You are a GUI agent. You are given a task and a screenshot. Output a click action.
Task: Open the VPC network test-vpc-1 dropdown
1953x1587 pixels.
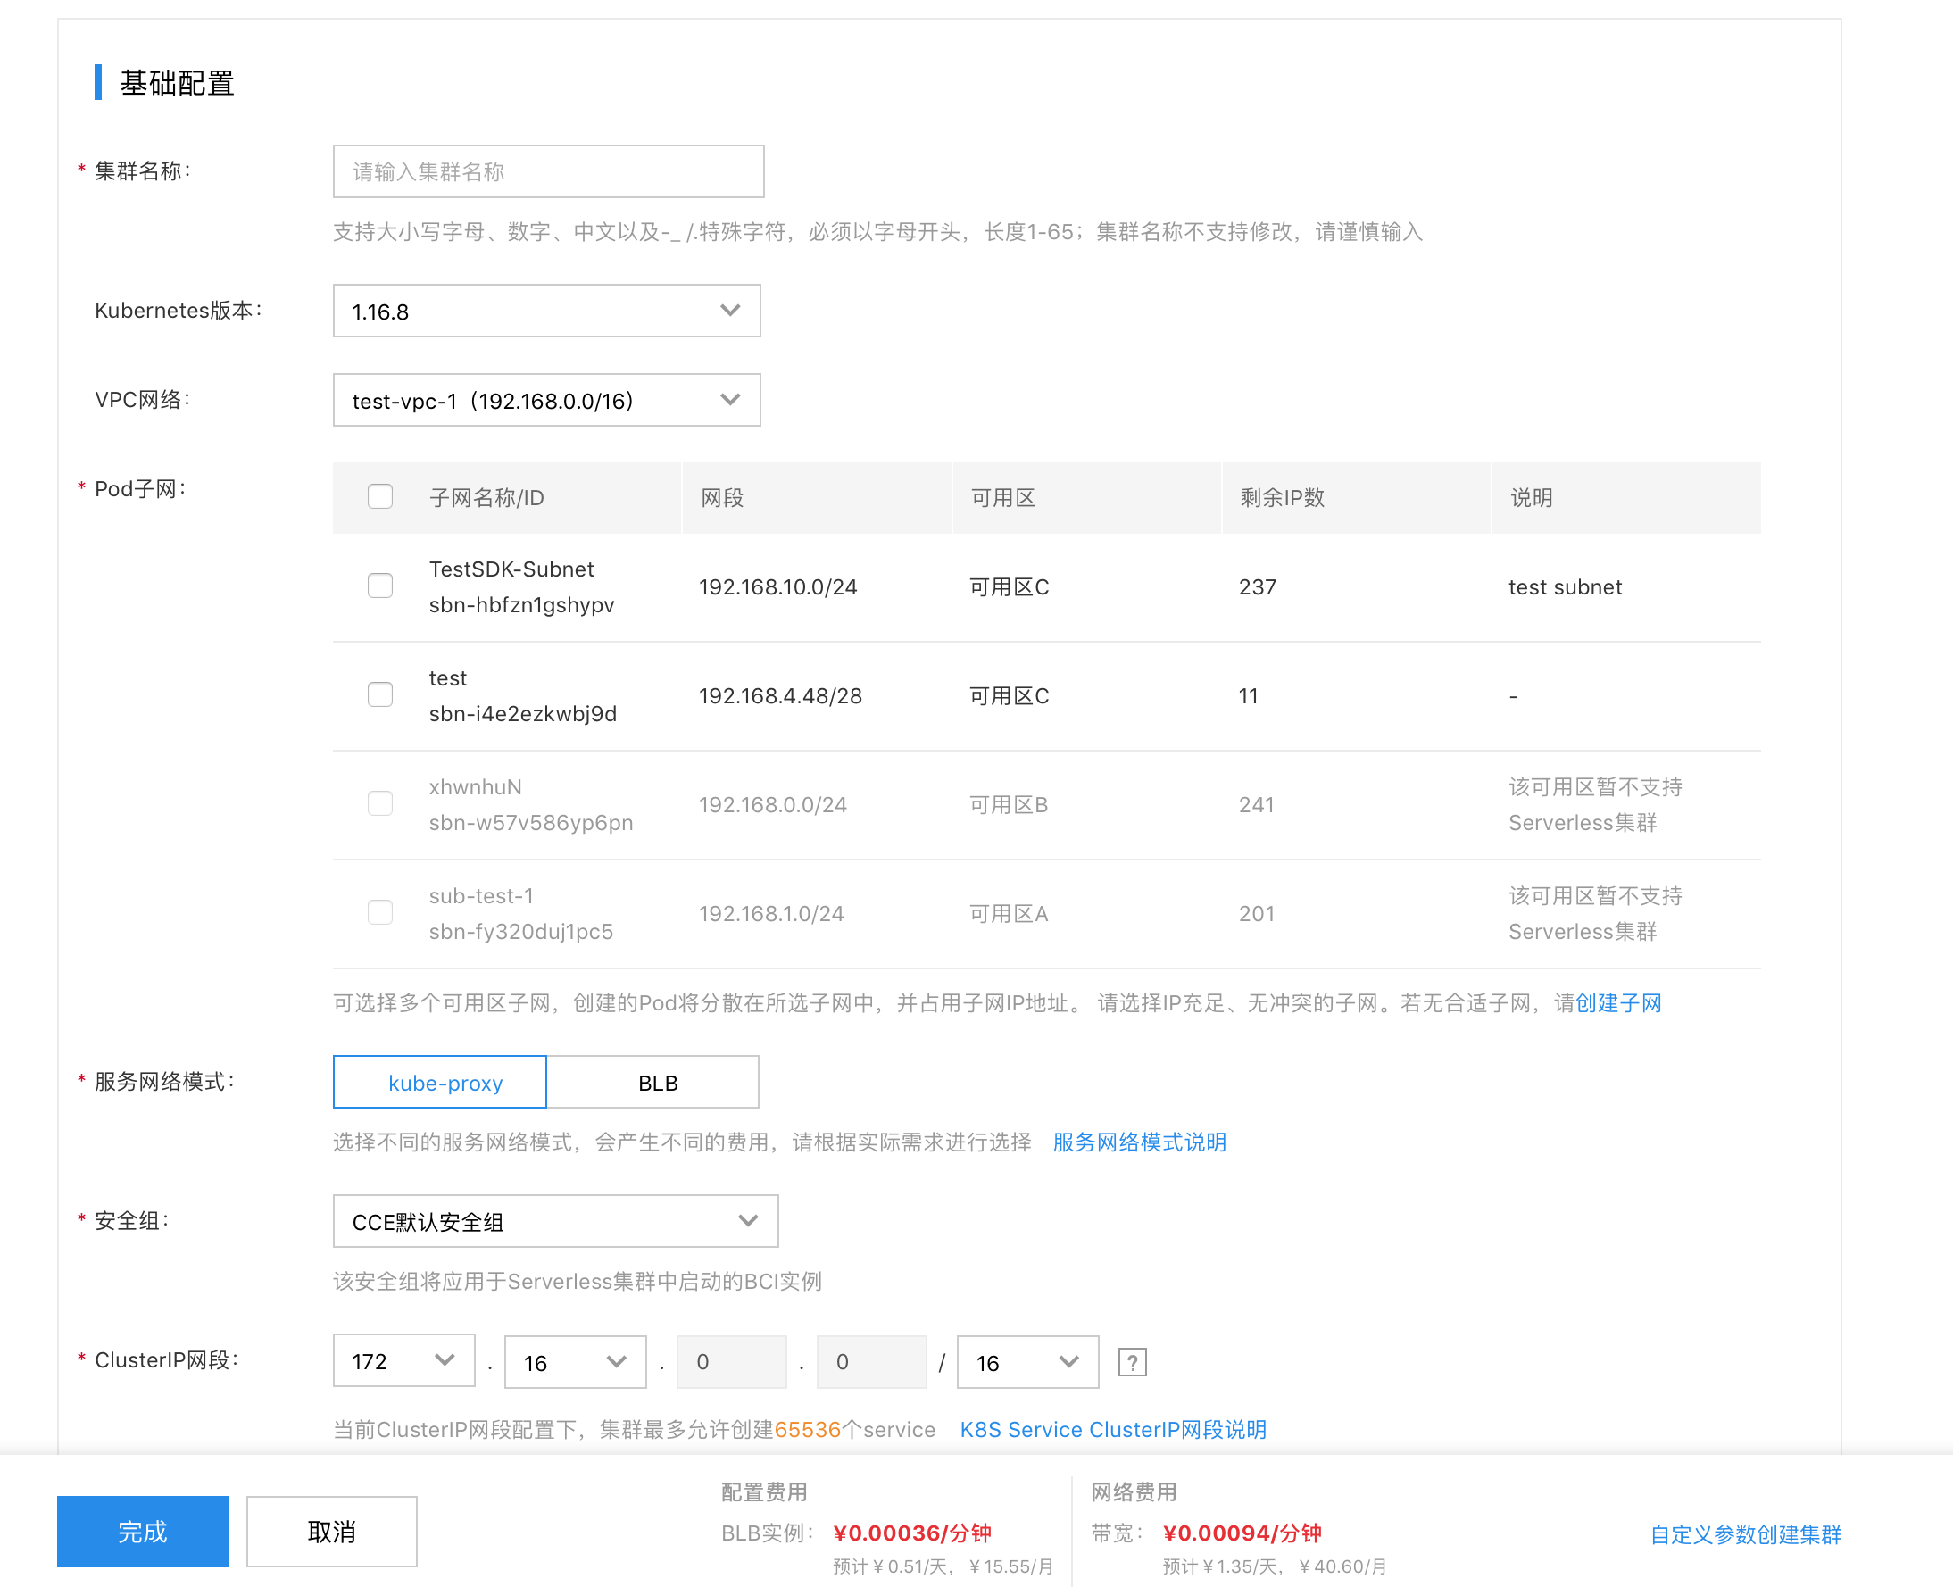547,400
